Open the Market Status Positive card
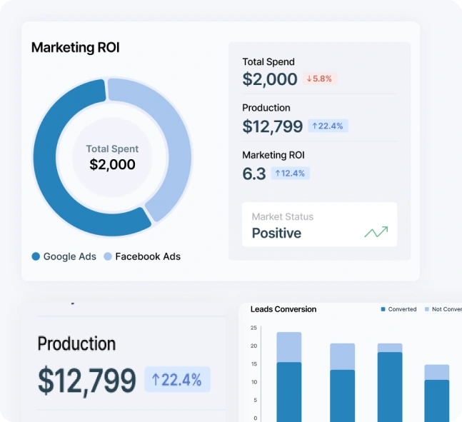This screenshot has height=422, width=462. click(319, 225)
